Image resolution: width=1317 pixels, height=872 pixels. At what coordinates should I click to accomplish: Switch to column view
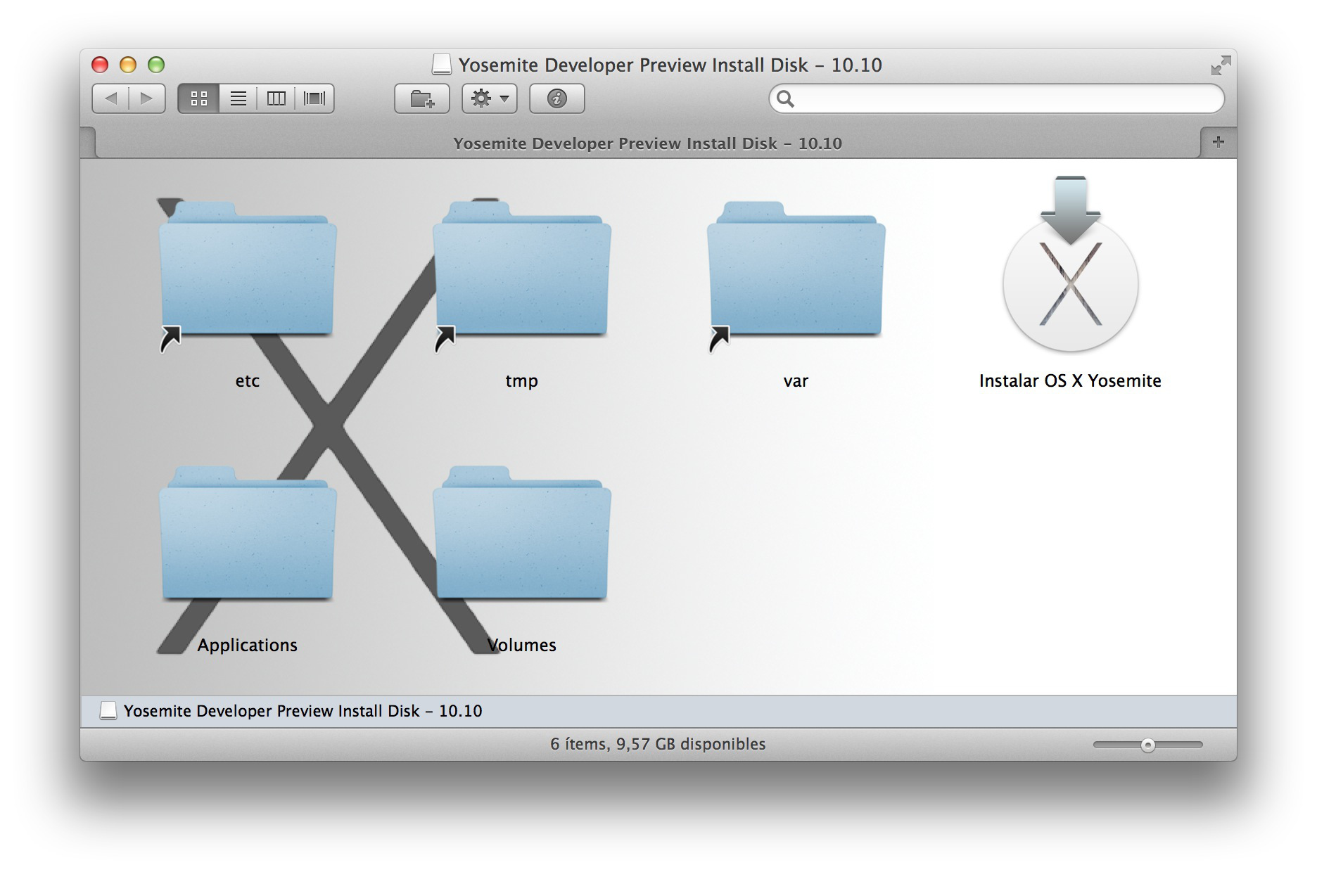[276, 98]
